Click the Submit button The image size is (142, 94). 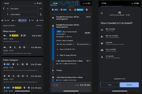[x=129, y=85]
